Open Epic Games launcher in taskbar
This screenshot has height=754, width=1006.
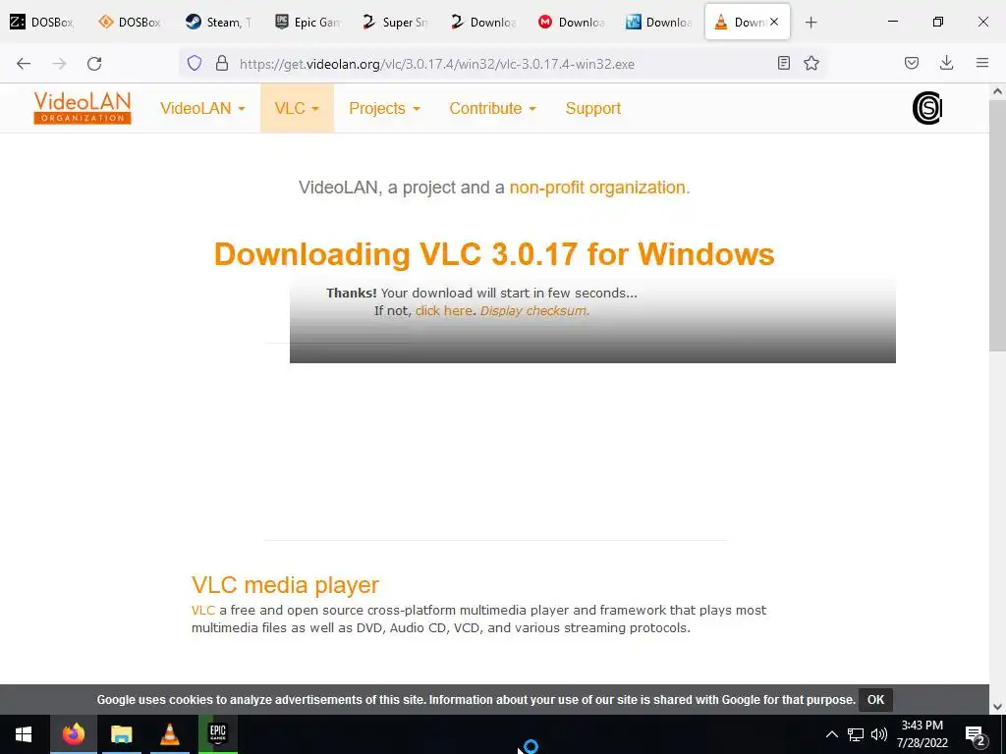[218, 734]
